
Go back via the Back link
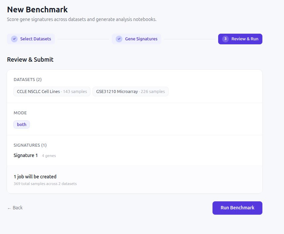(15, 208)
